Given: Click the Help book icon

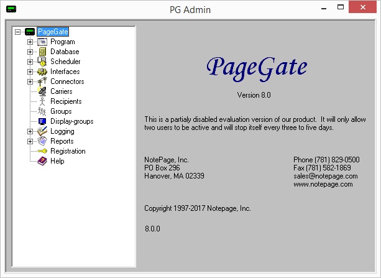Looking at the screenshot, I should 42,161.
